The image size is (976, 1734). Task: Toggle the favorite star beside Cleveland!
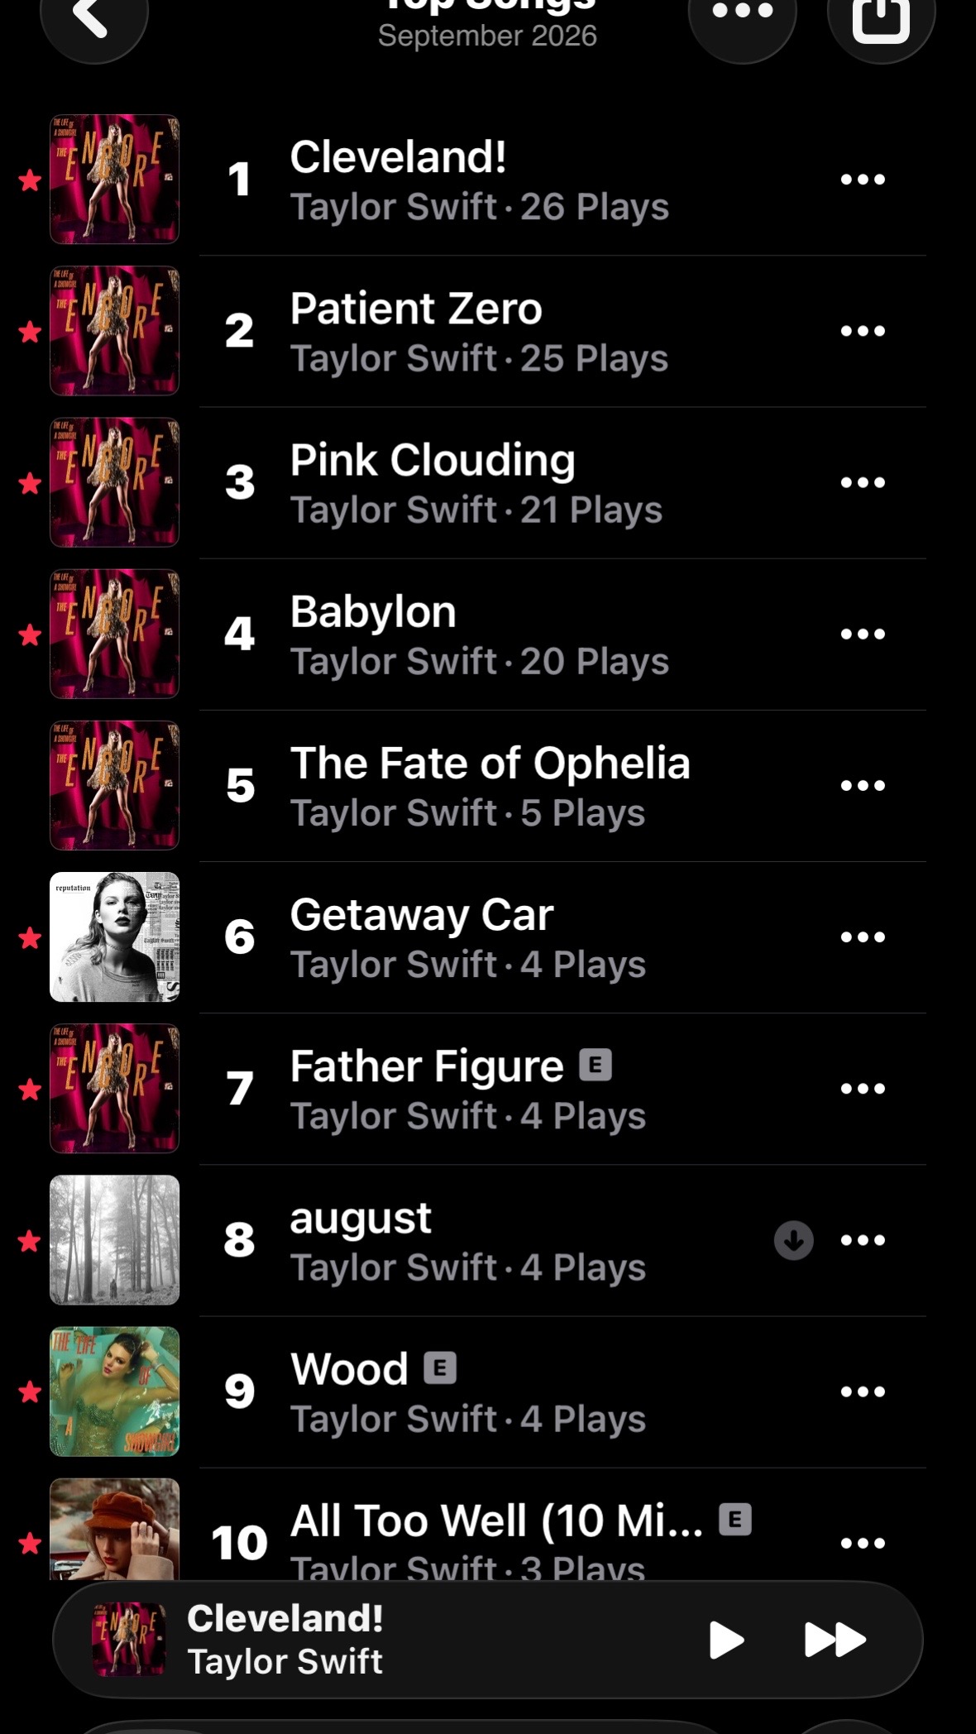coord(30,180)
